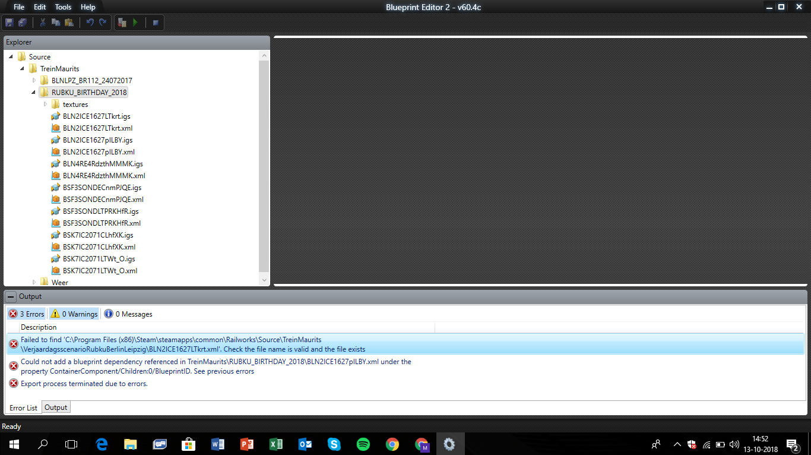Open Microsoft Edge from the taskbar
This screenshot has width=811, height=455.
click(x=102, y=444)
